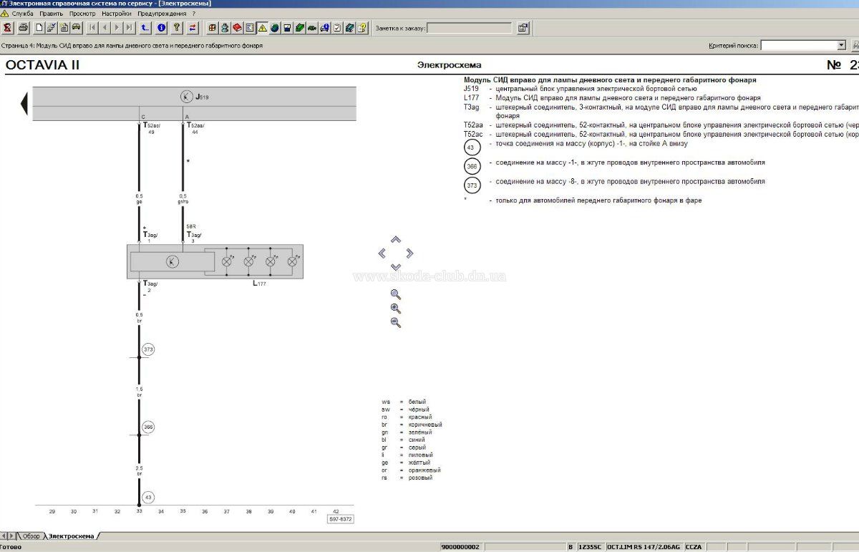Open the Просмотр menu
This screenshot has width=859, height=552.
82,14
